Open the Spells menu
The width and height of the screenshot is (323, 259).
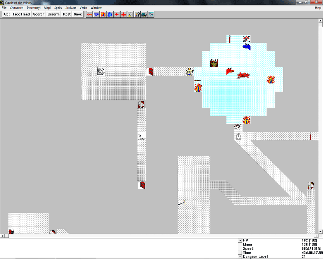pos(58,8)
